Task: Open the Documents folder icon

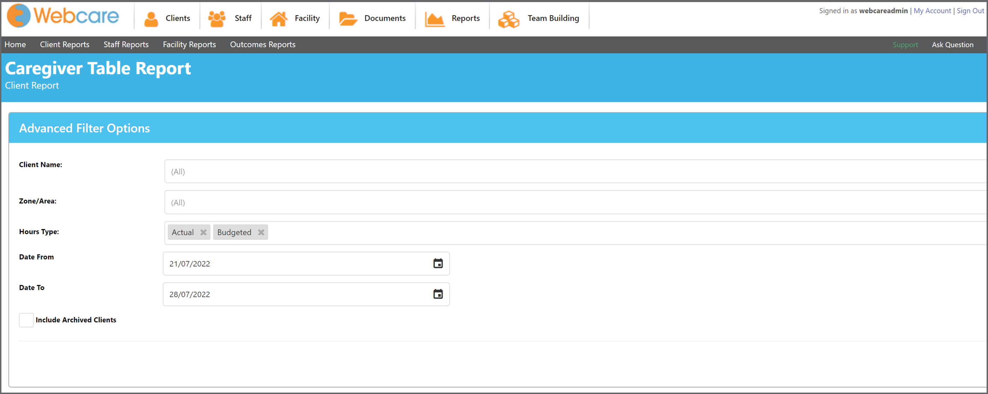Action: (348, 19)
